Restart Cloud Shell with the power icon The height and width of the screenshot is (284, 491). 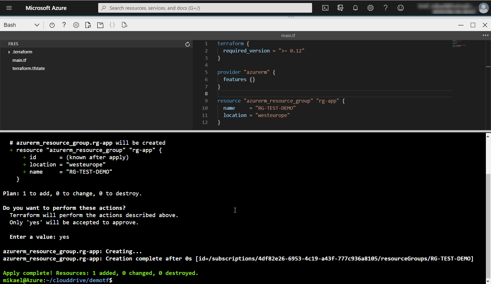tap(52, 25)
